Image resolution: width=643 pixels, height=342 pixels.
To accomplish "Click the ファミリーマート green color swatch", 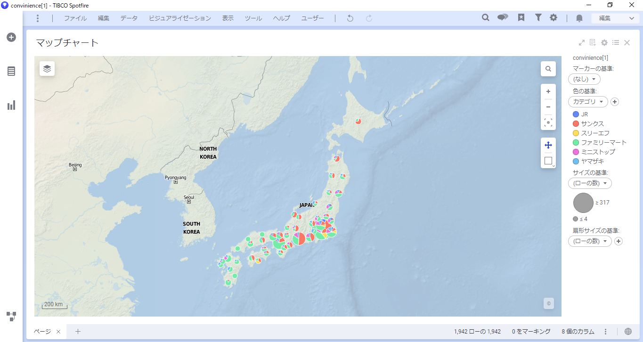I will [576, 143].
